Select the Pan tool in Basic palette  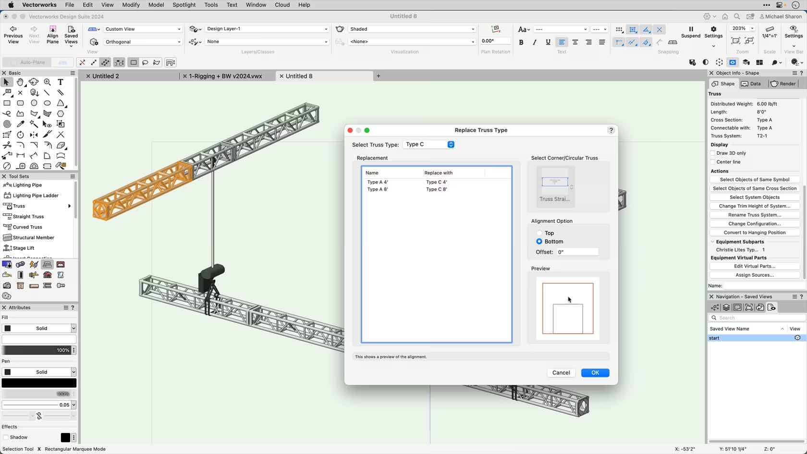click(x=20, y=82)
